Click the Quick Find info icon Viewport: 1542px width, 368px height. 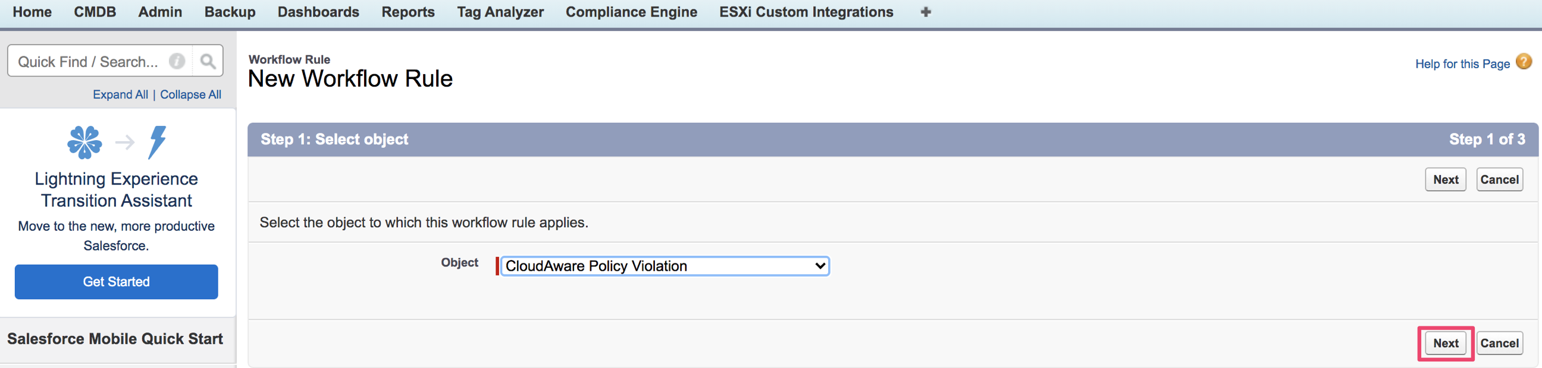(x=177, y=61)
